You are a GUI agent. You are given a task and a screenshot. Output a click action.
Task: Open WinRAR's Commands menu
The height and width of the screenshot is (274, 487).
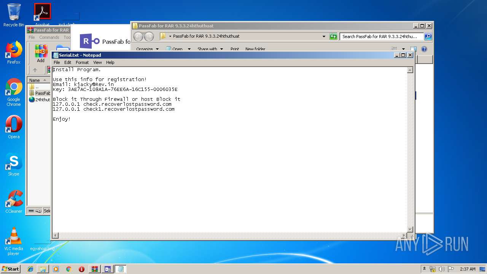(49, 37)
